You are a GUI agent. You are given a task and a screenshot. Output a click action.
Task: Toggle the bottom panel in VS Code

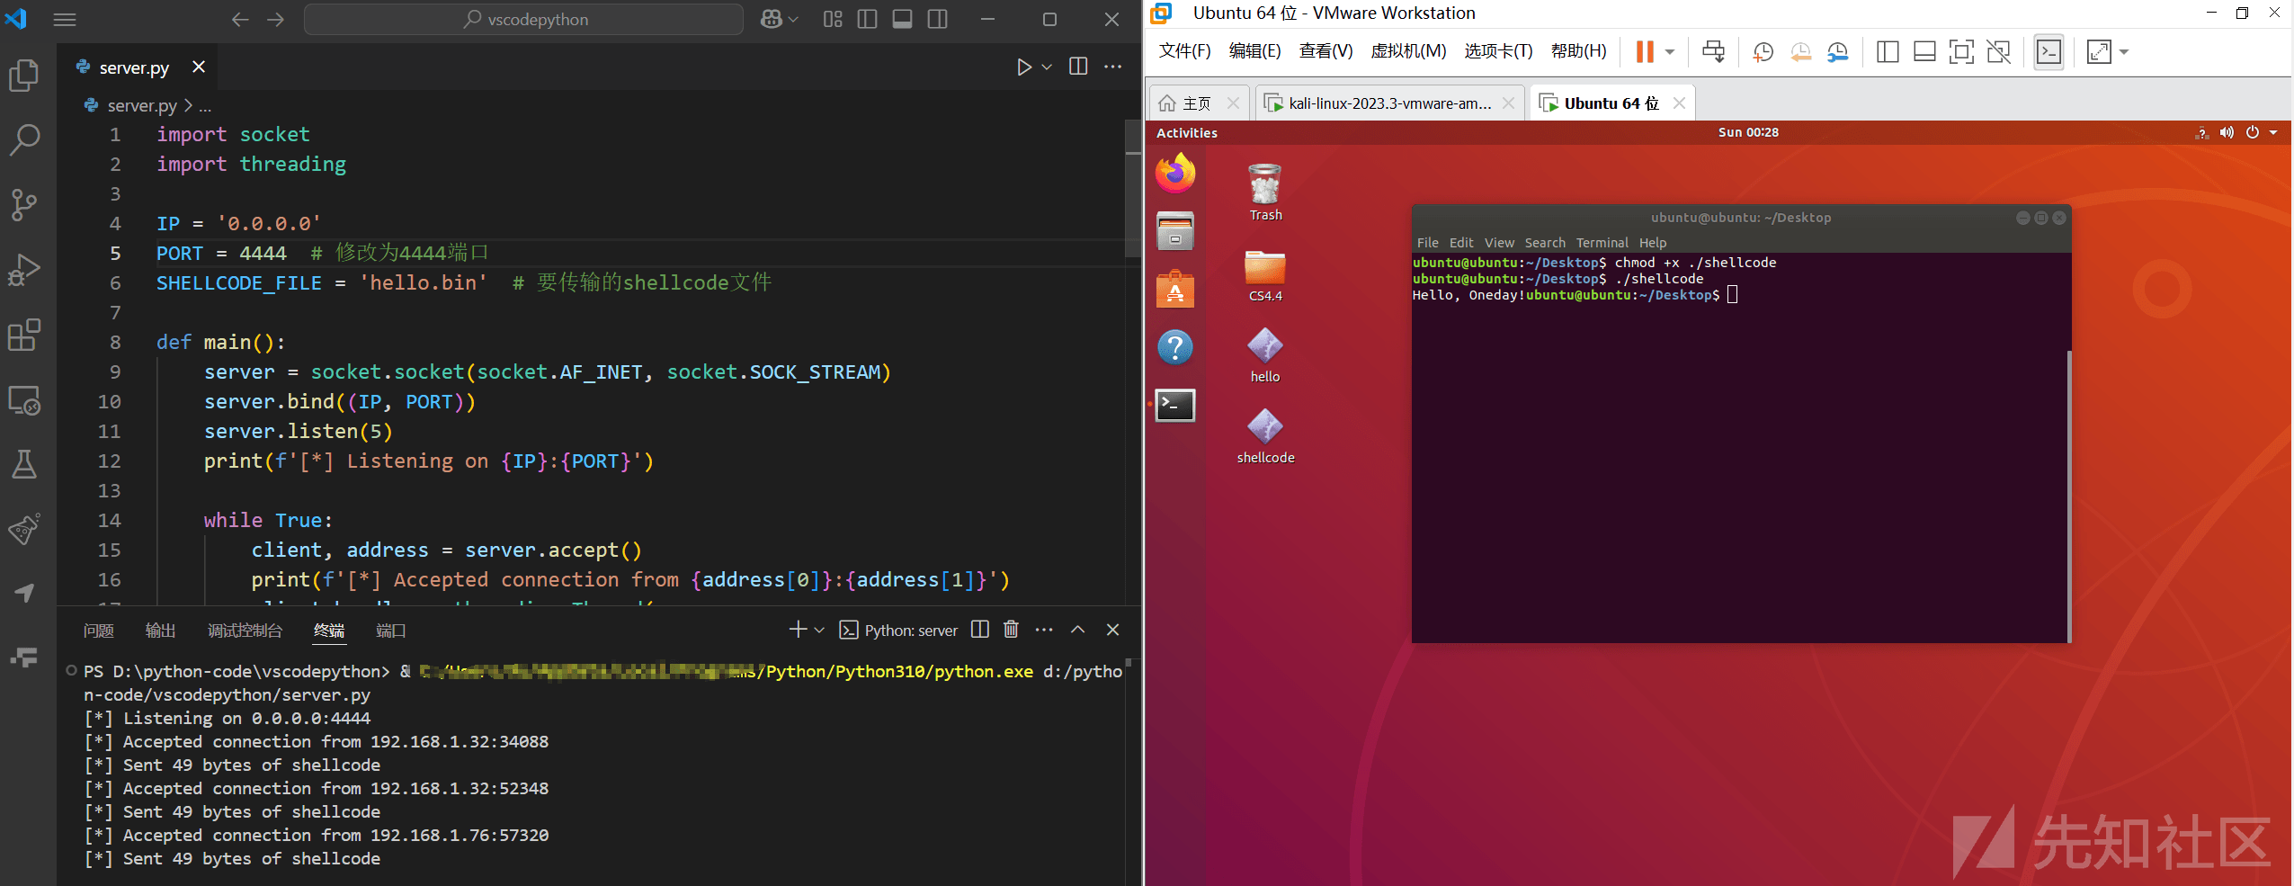902,20
